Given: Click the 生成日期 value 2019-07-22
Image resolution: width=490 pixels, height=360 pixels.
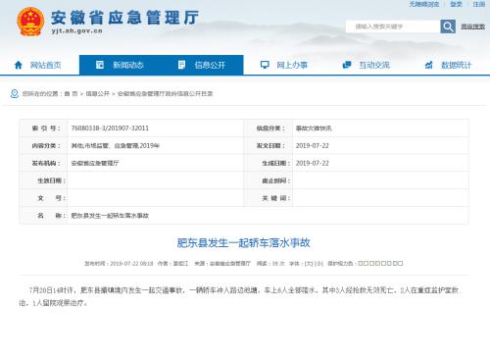Looking at the screenshot, I should point(312,163).
